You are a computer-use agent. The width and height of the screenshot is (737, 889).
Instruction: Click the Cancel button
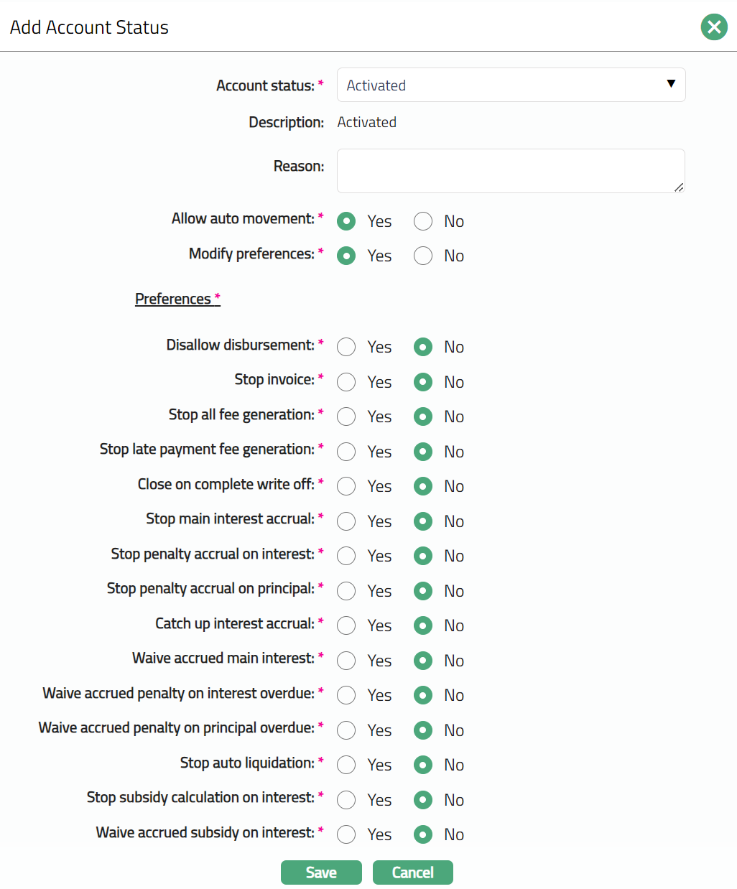pyautogui.click(x=413, y=872)
